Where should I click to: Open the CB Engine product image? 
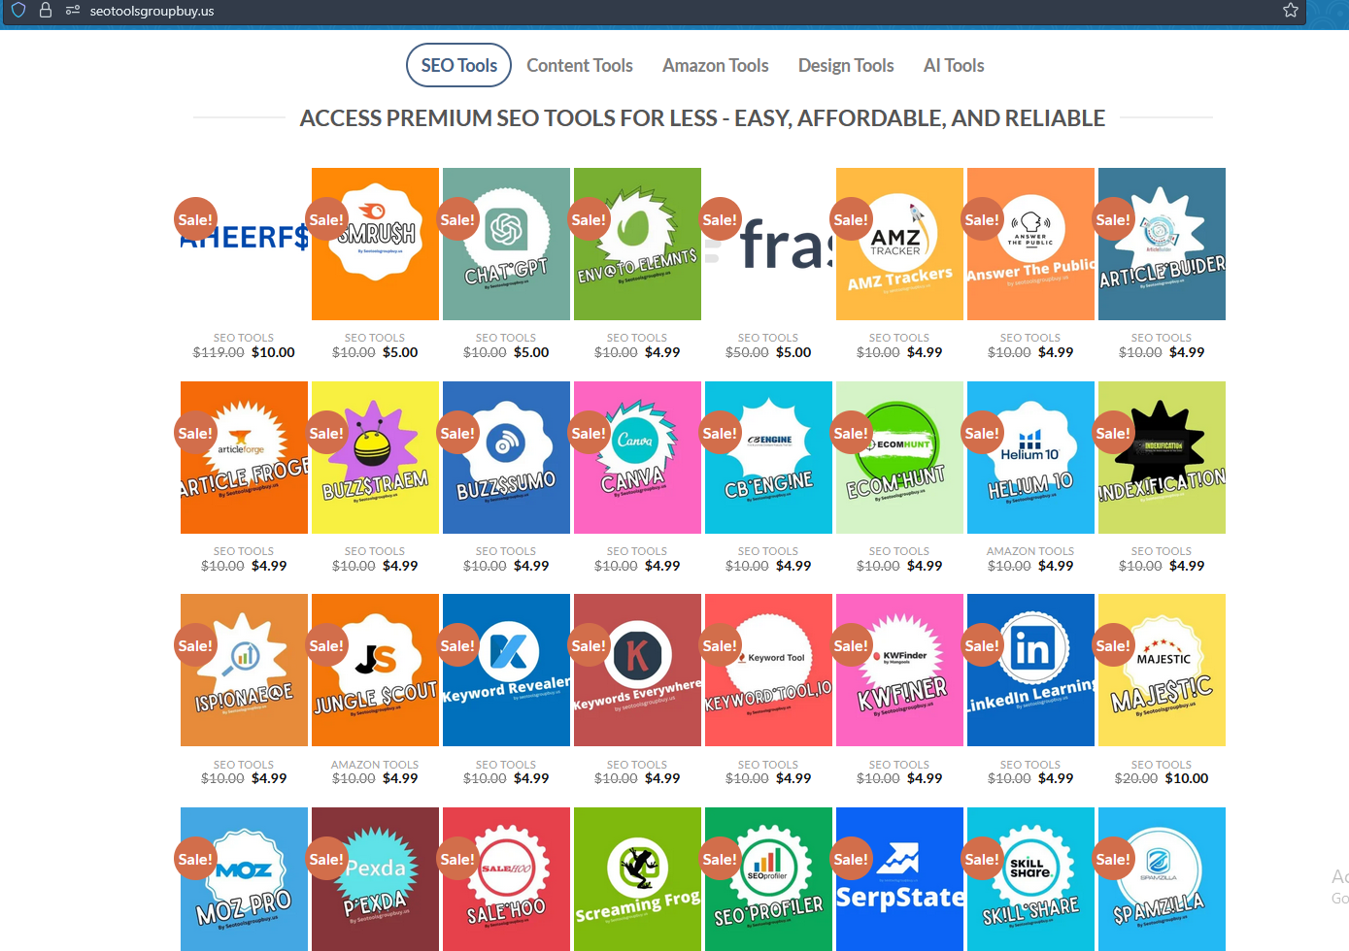tap(768, 457)
